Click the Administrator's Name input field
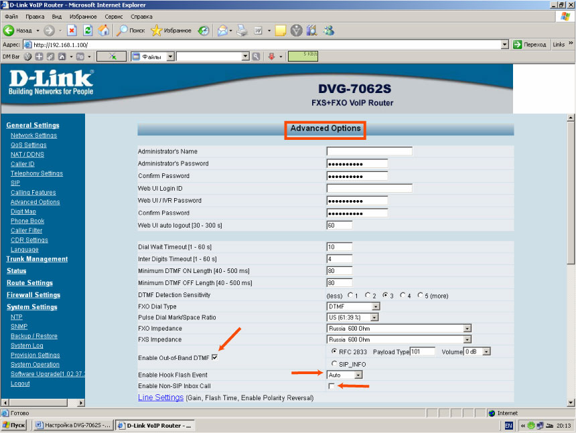The width and height of the screenshot is (576, 433). click(369, 151)
